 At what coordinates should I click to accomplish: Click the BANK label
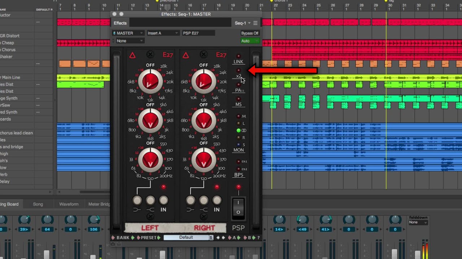(x=123, y=238)
